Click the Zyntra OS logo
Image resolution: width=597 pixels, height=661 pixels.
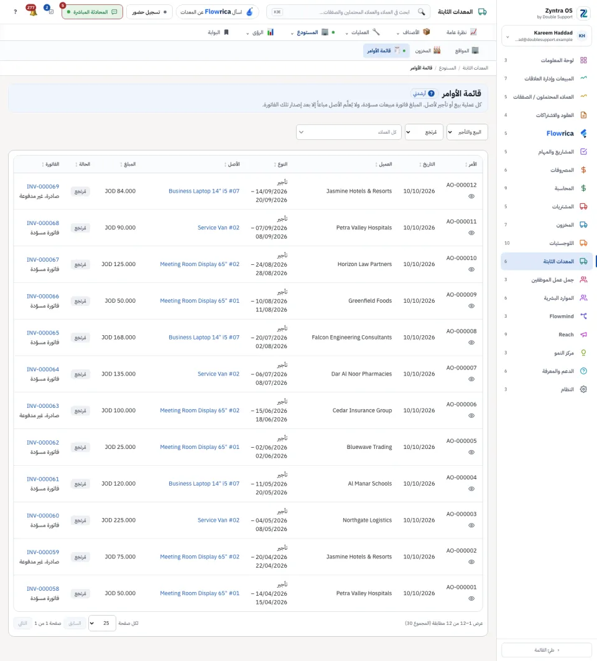click(x=583, y=14)
